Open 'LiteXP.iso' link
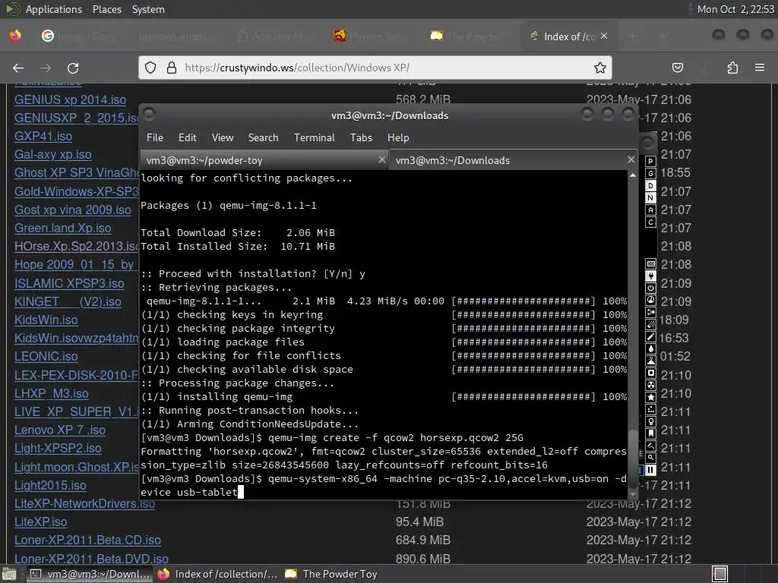Screen dimensions: 778x583 click(x=41, y=522)
